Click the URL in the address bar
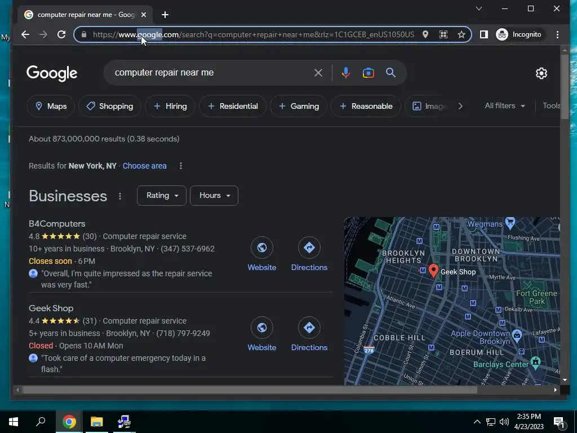 point(253,34)
